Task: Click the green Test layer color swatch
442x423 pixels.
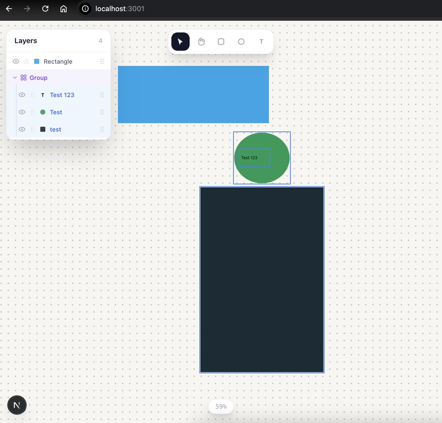Action: click(x=43, y=112)
